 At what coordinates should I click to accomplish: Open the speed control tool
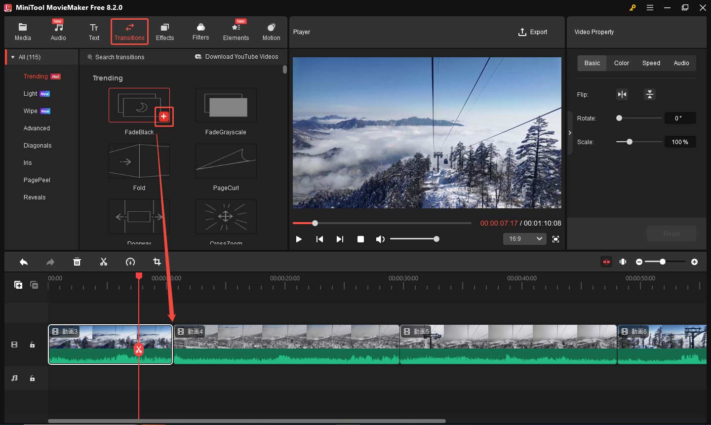pos(130,262)
